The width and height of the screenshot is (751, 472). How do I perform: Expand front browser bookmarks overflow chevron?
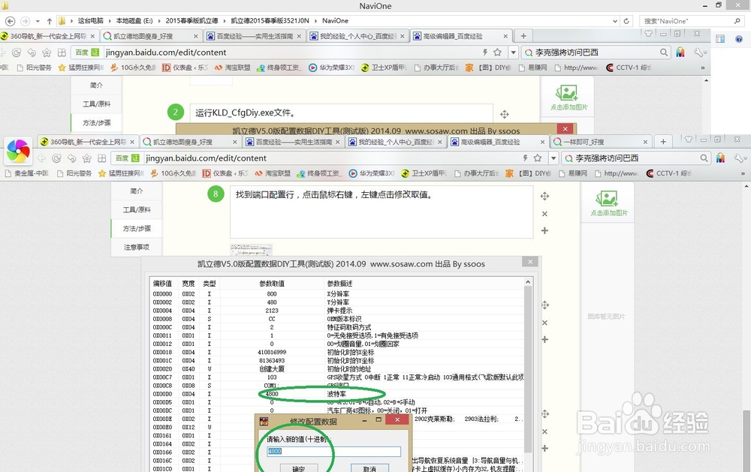(x=743, y=173)
